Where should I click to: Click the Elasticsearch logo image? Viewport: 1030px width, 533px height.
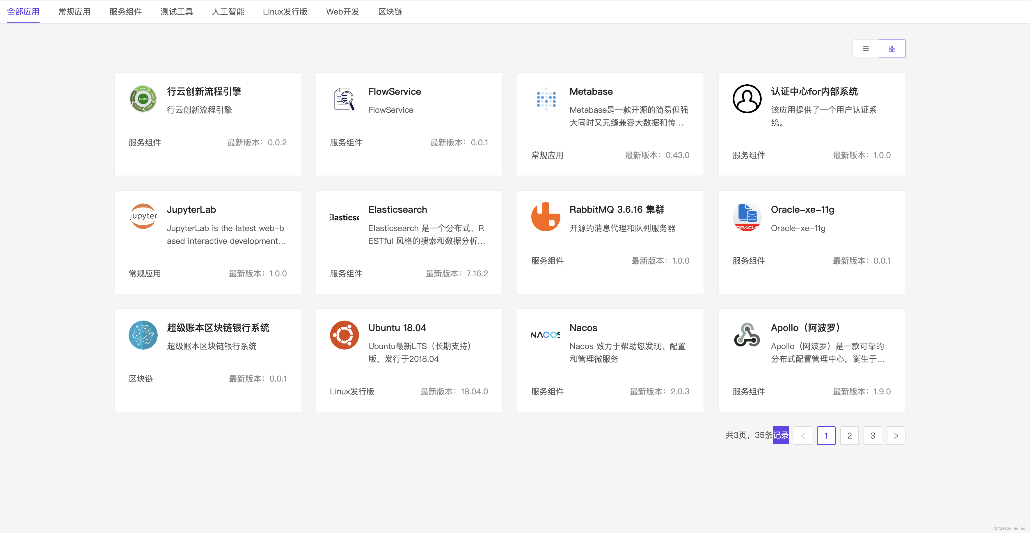coord(344,217)
